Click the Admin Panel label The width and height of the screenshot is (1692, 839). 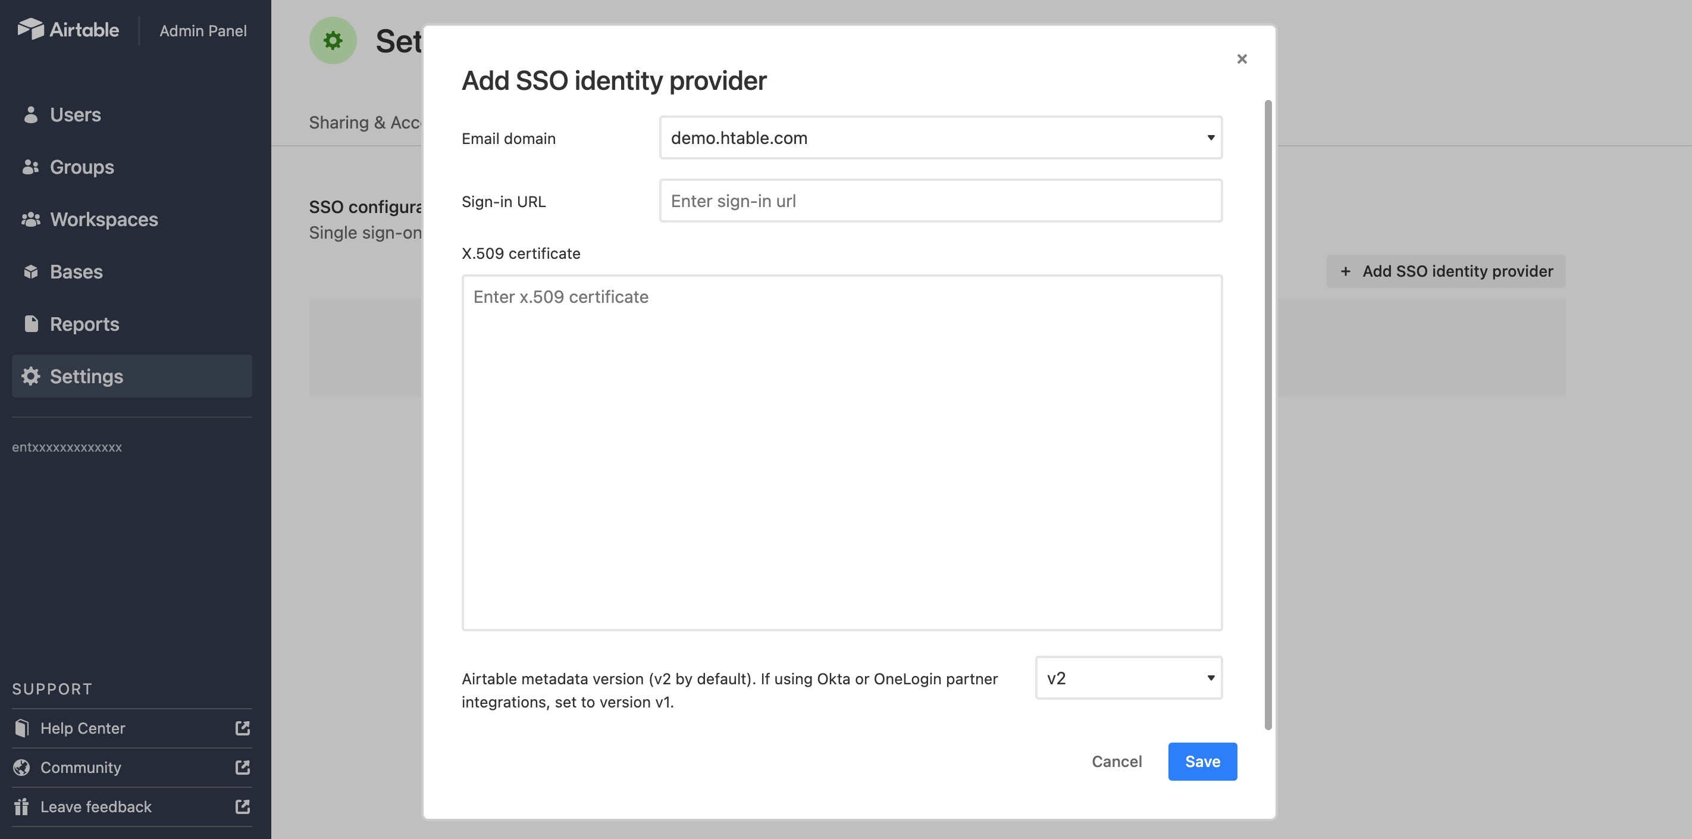(x=203, y=31)
